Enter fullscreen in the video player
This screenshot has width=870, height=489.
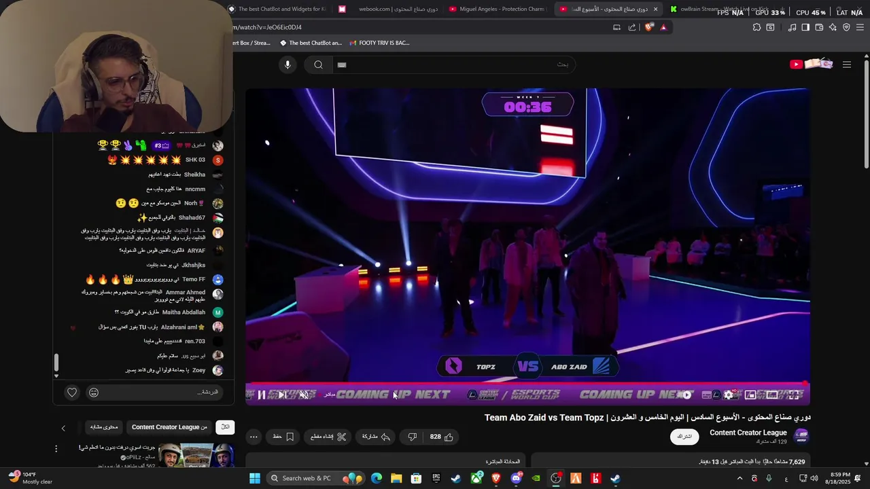(793, 395)
